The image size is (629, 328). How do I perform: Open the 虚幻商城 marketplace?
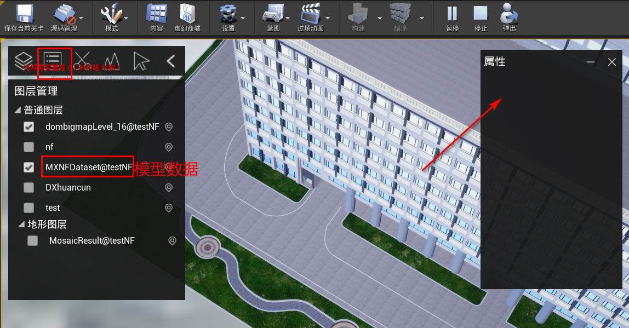click(187, 18)
